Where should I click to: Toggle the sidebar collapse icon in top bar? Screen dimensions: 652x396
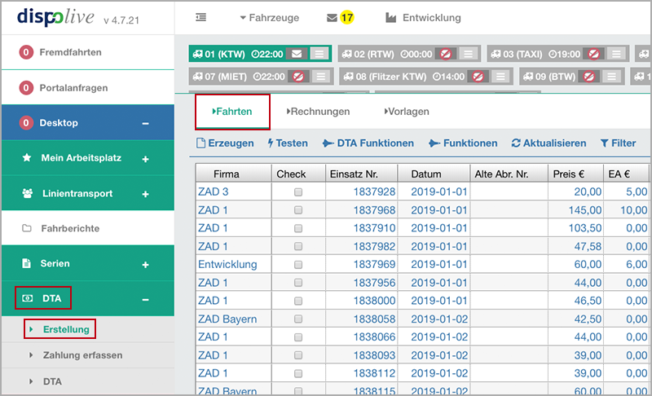point(200,17)
